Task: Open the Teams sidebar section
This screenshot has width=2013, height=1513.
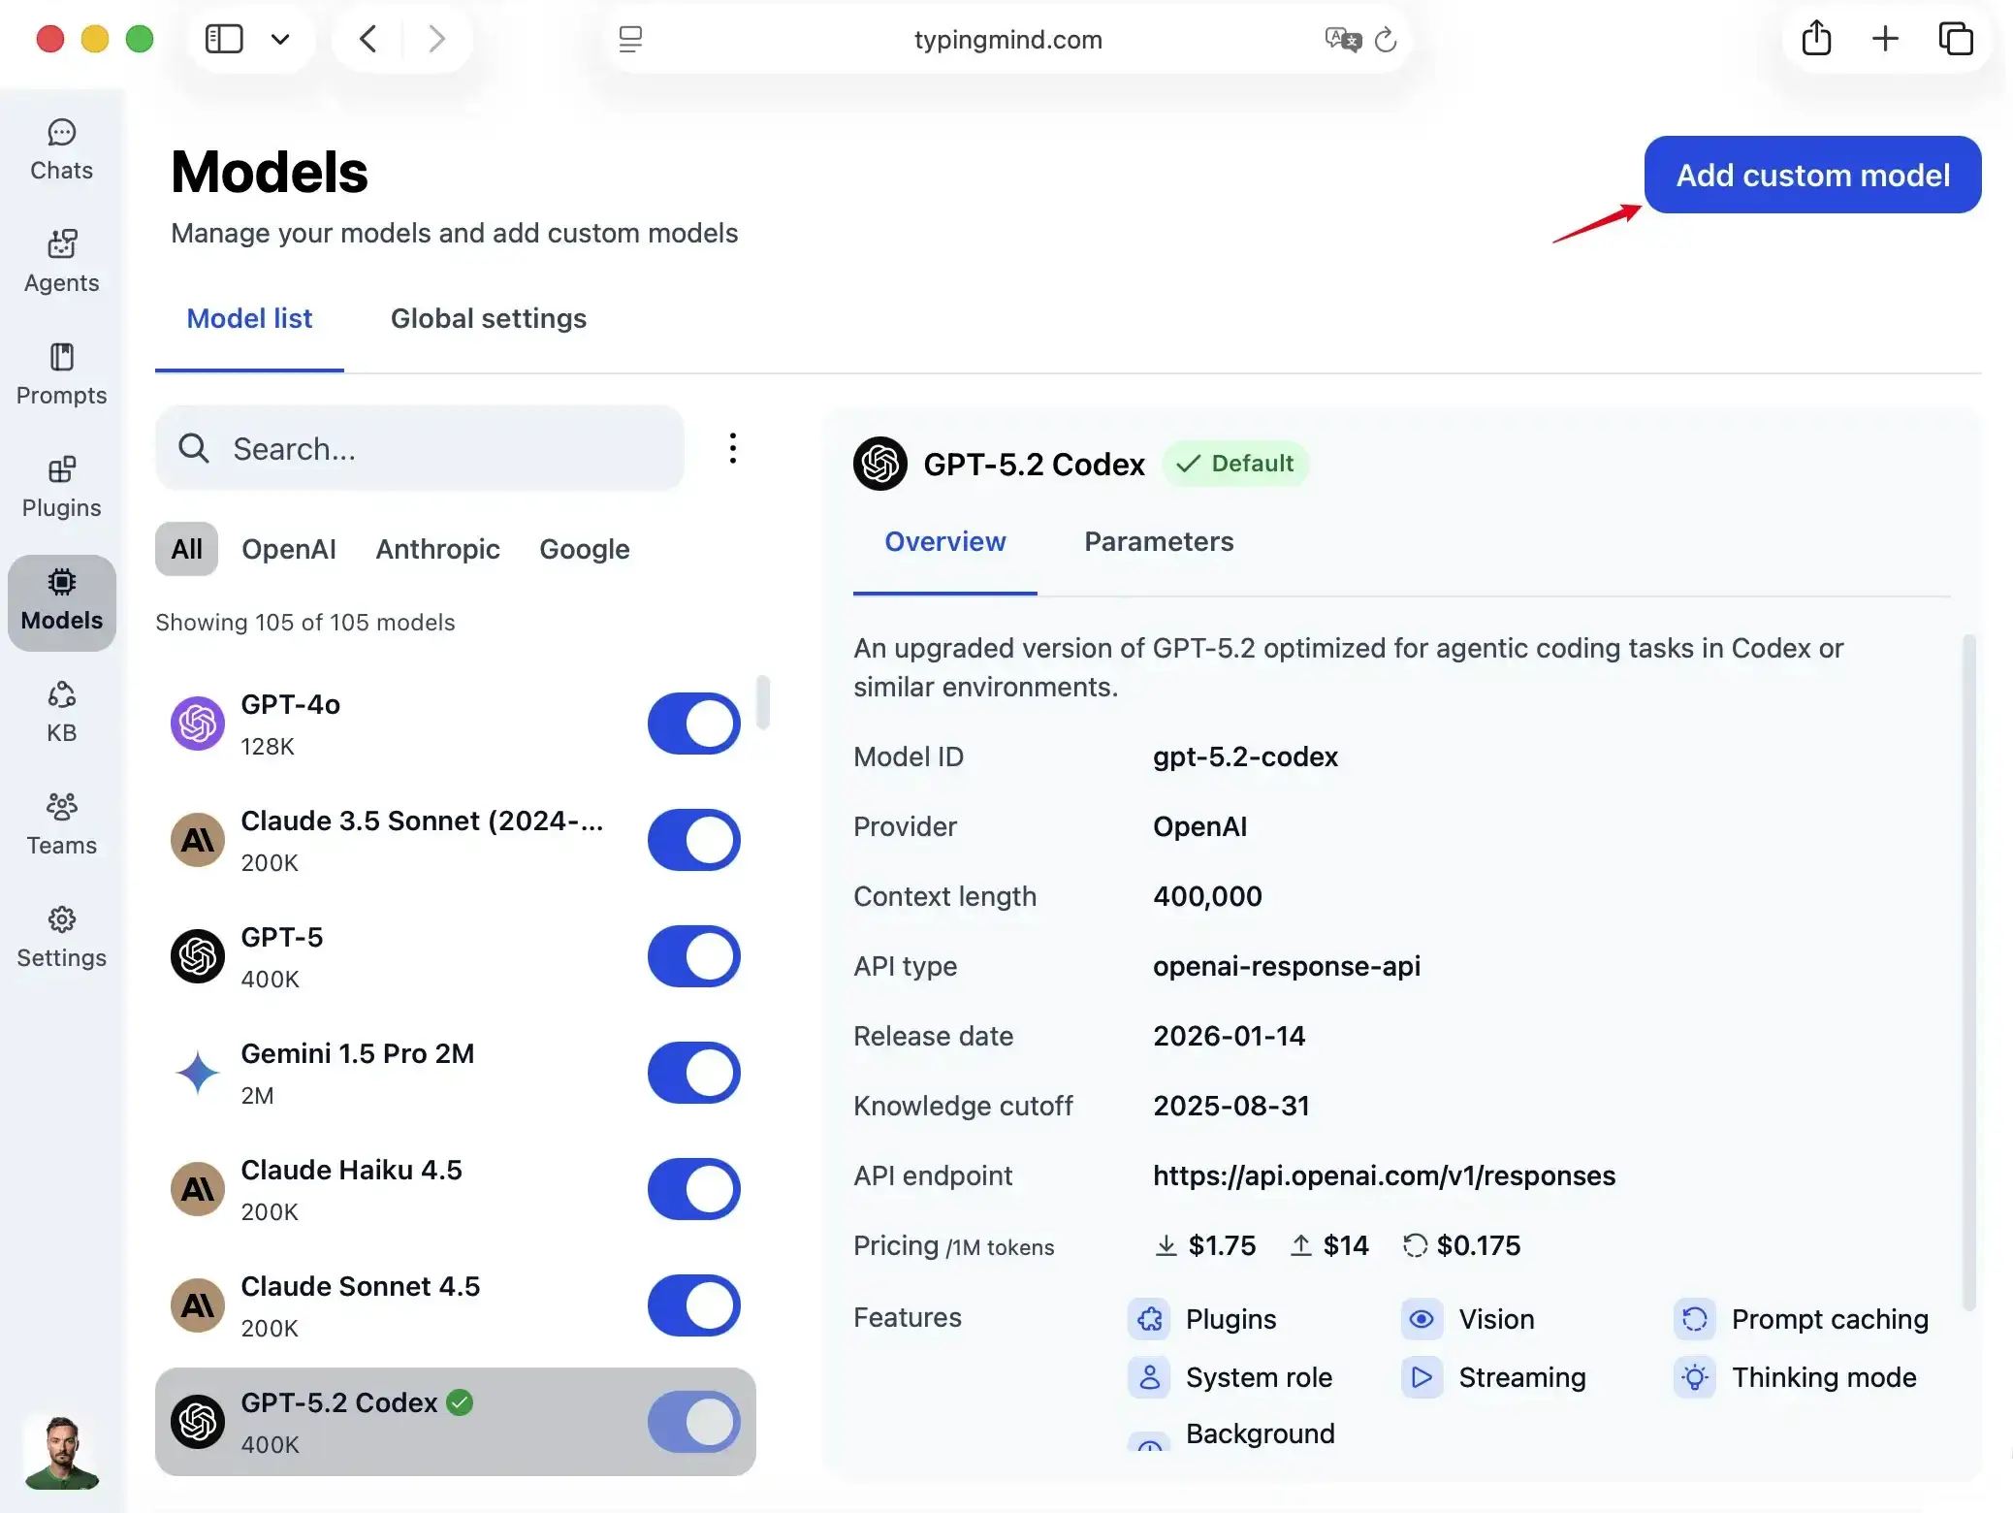Action: (61, 824)
